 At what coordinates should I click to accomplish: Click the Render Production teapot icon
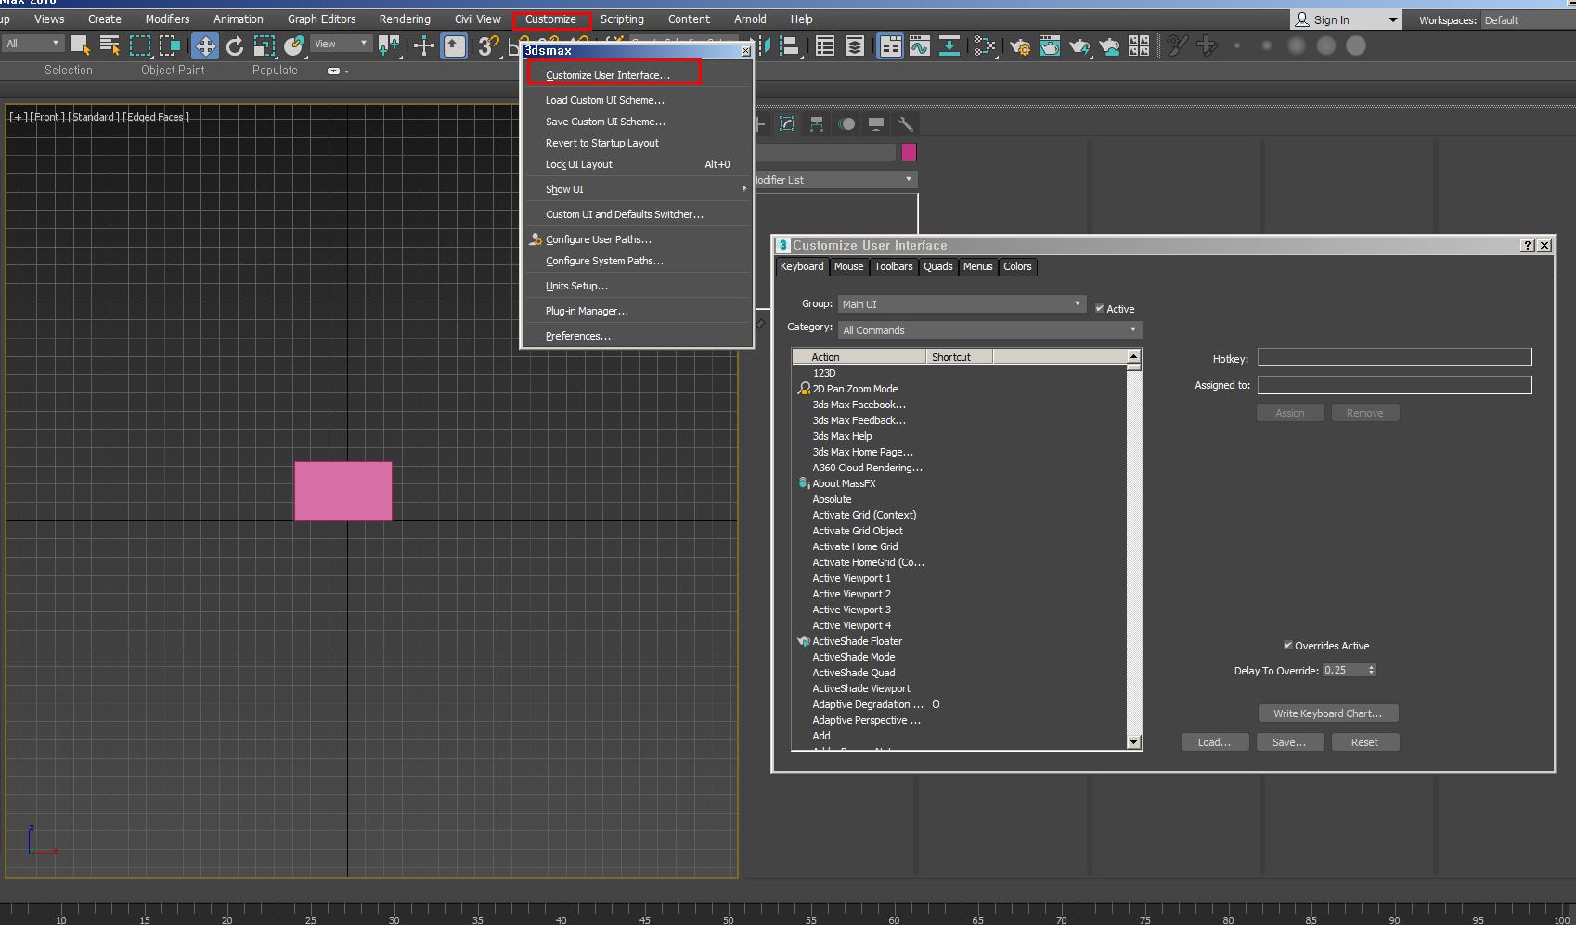pos(1079,45)
